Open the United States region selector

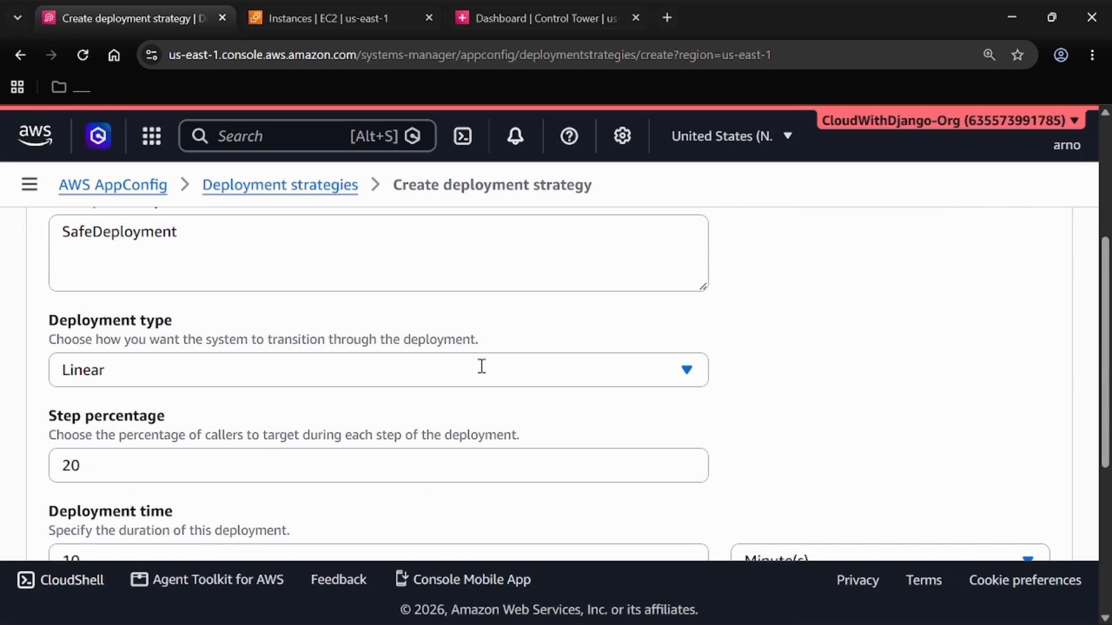pyautogui.click(x=731, y=136)
